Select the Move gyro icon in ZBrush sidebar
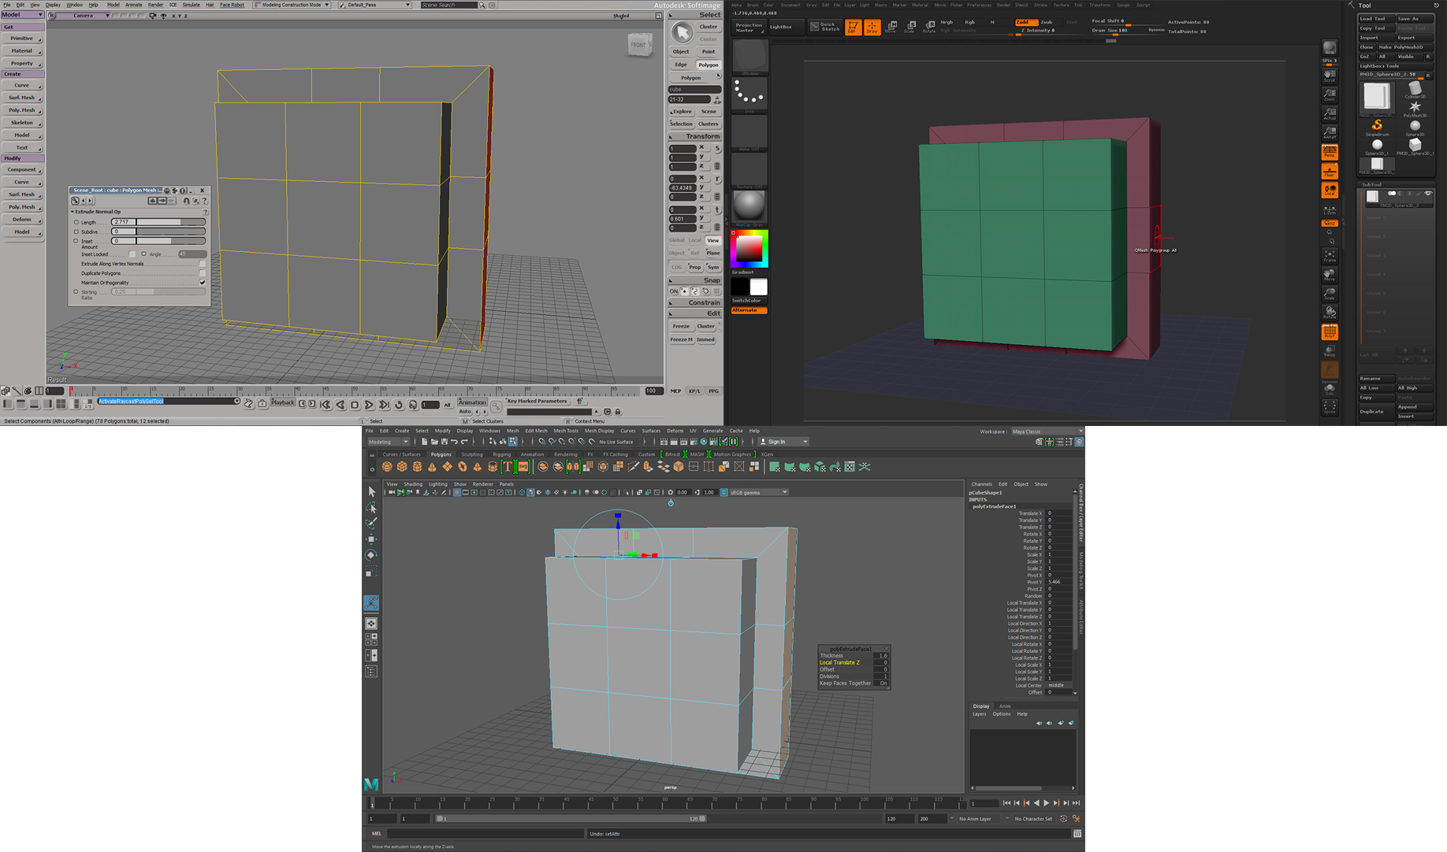The height and width of the screenshot is (852, 1447). (x=1330, y=276)
